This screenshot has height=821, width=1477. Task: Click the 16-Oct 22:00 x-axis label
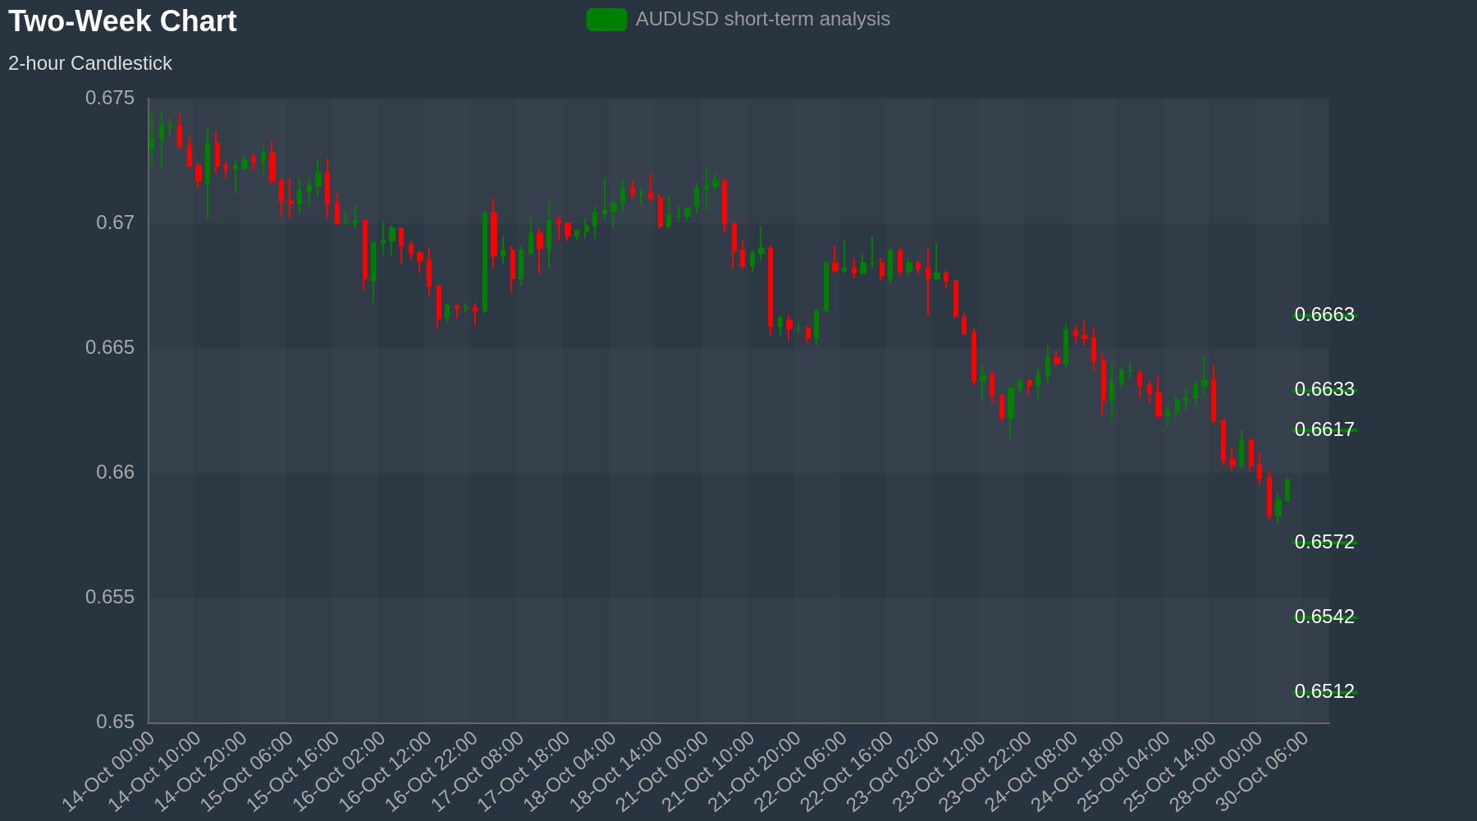click(432, 772)
